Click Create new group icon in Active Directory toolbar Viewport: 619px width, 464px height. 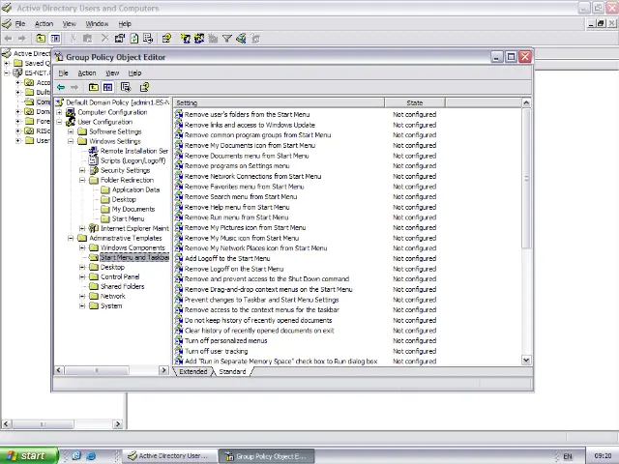[x=199, y=39]
